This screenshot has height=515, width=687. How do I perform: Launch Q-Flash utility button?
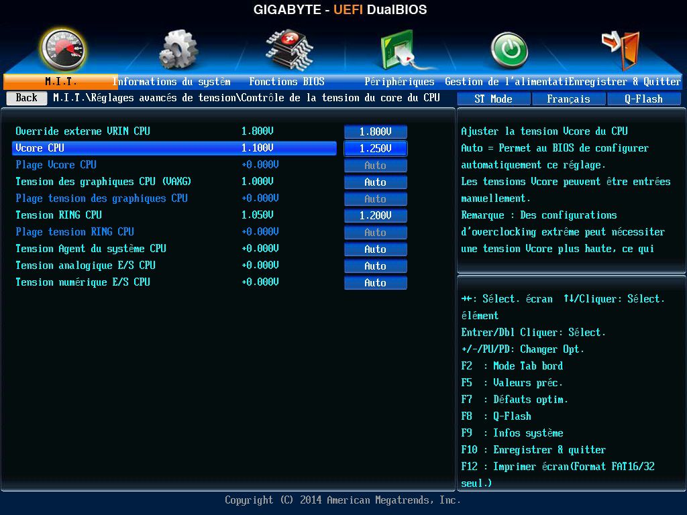click(643, 99)
